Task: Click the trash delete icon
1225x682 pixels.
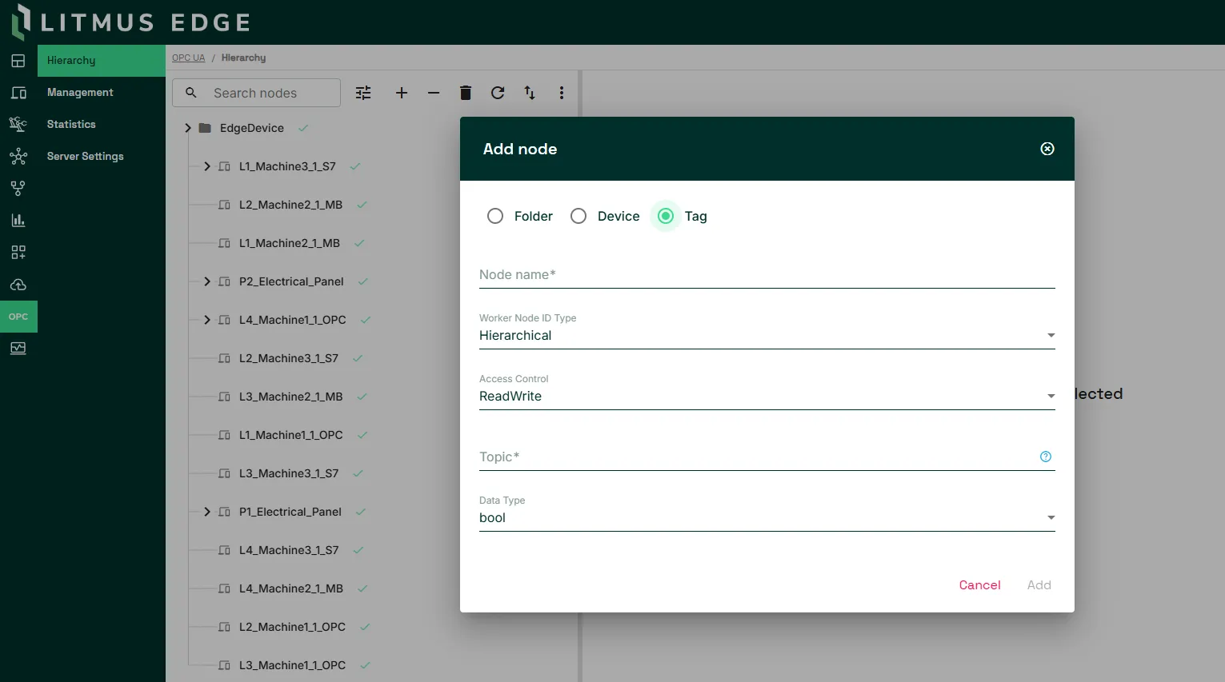Action: pyautogui.click(x=466, y=93)
